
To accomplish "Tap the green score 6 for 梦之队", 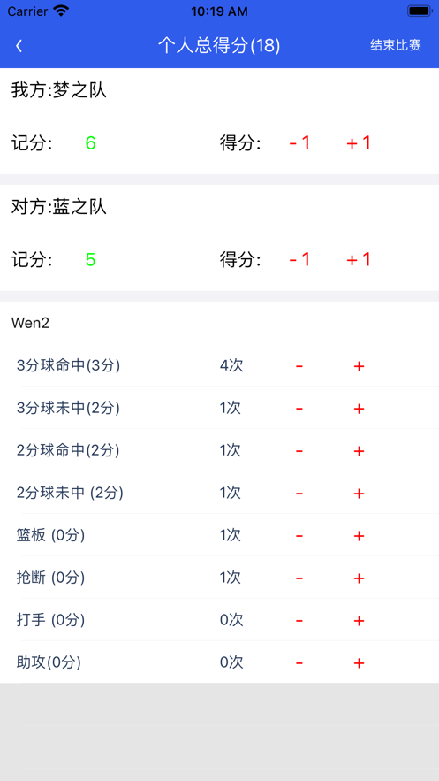I will click(x=90, y=143).
